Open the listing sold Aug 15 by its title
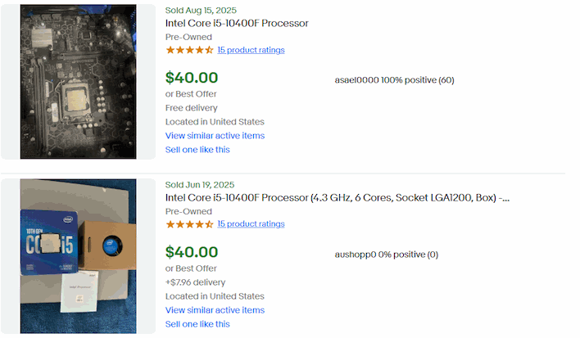This screenshot has height=338, width=580. (x=237, y=23)
